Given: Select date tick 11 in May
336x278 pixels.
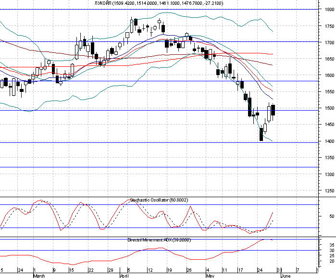Looking at the screenshot, I should pyautogui.click(x=224, y=270).
